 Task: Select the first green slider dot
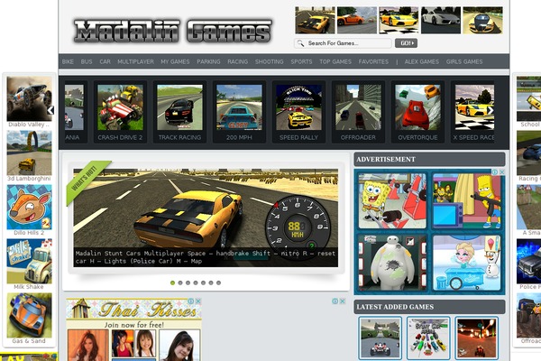click(172, 282)
